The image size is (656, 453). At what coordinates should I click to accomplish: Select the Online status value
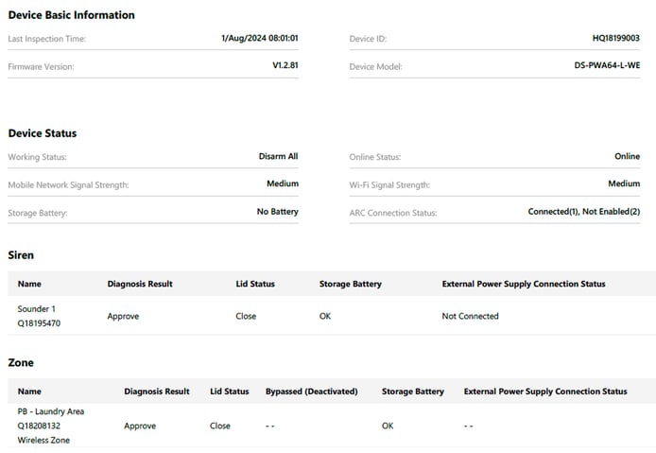click(627, 156)
